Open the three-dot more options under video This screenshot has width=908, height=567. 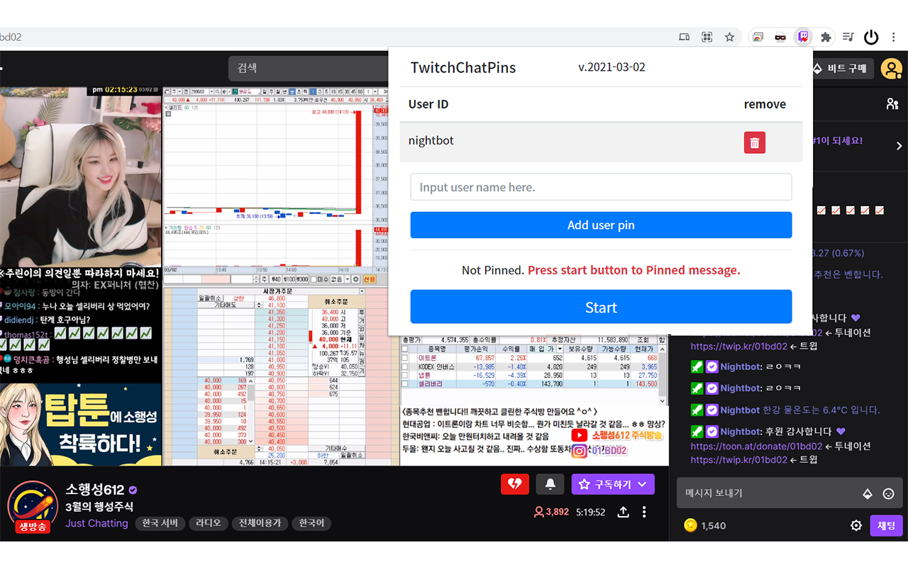coord(644,512)
